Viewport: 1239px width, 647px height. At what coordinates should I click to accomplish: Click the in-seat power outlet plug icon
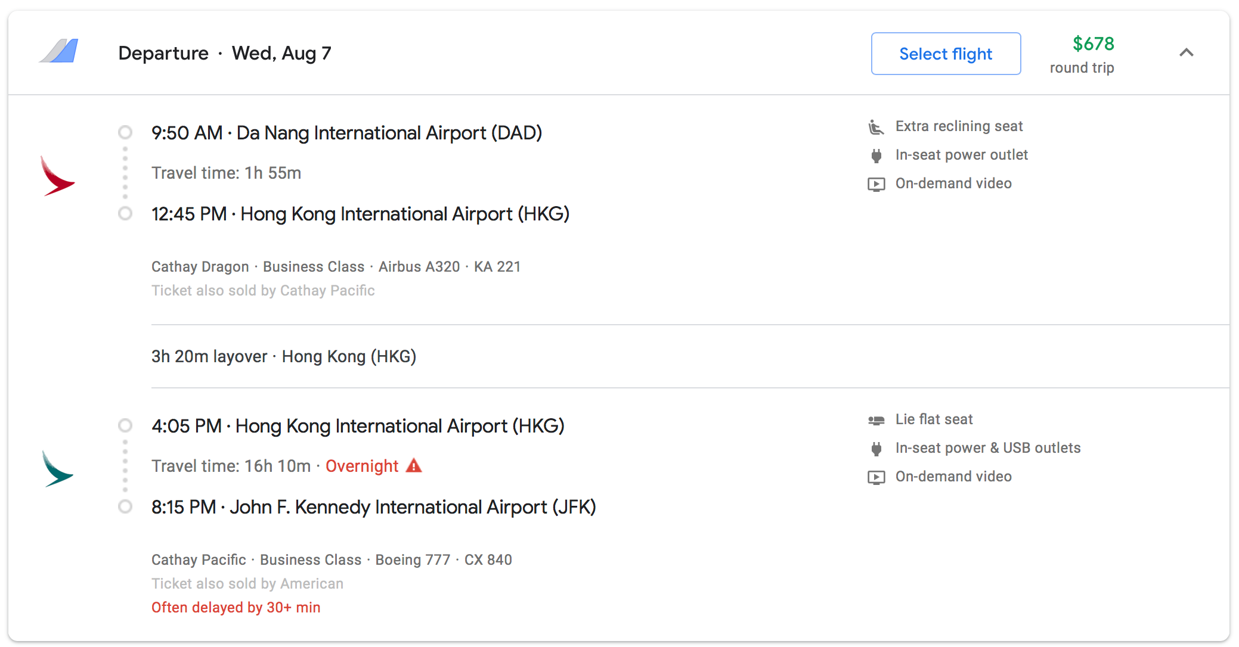(876, 155)
